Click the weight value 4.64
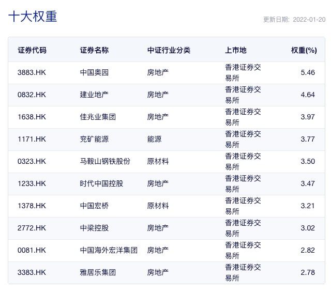Viewport: 331px width, 294px height. [x=308, y=95]
